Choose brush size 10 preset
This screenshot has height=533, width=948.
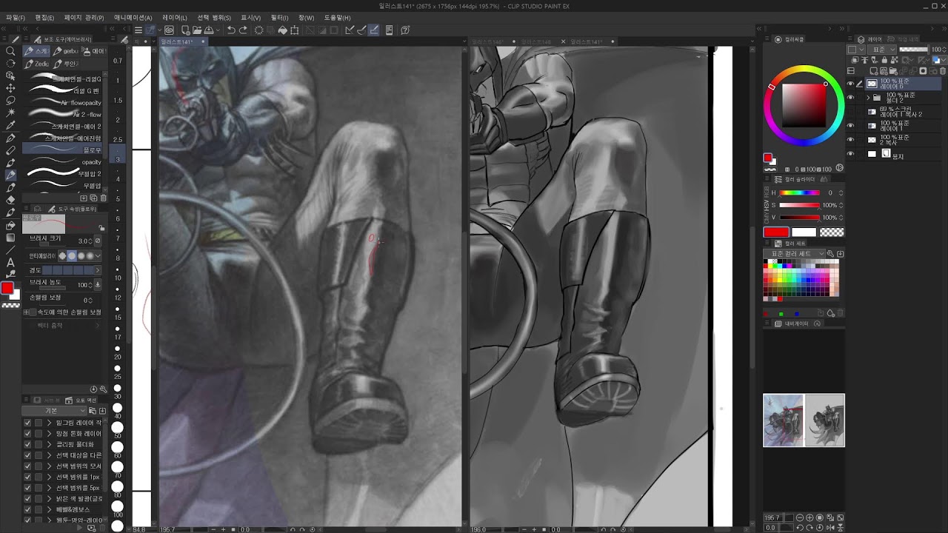click(118, 273)
